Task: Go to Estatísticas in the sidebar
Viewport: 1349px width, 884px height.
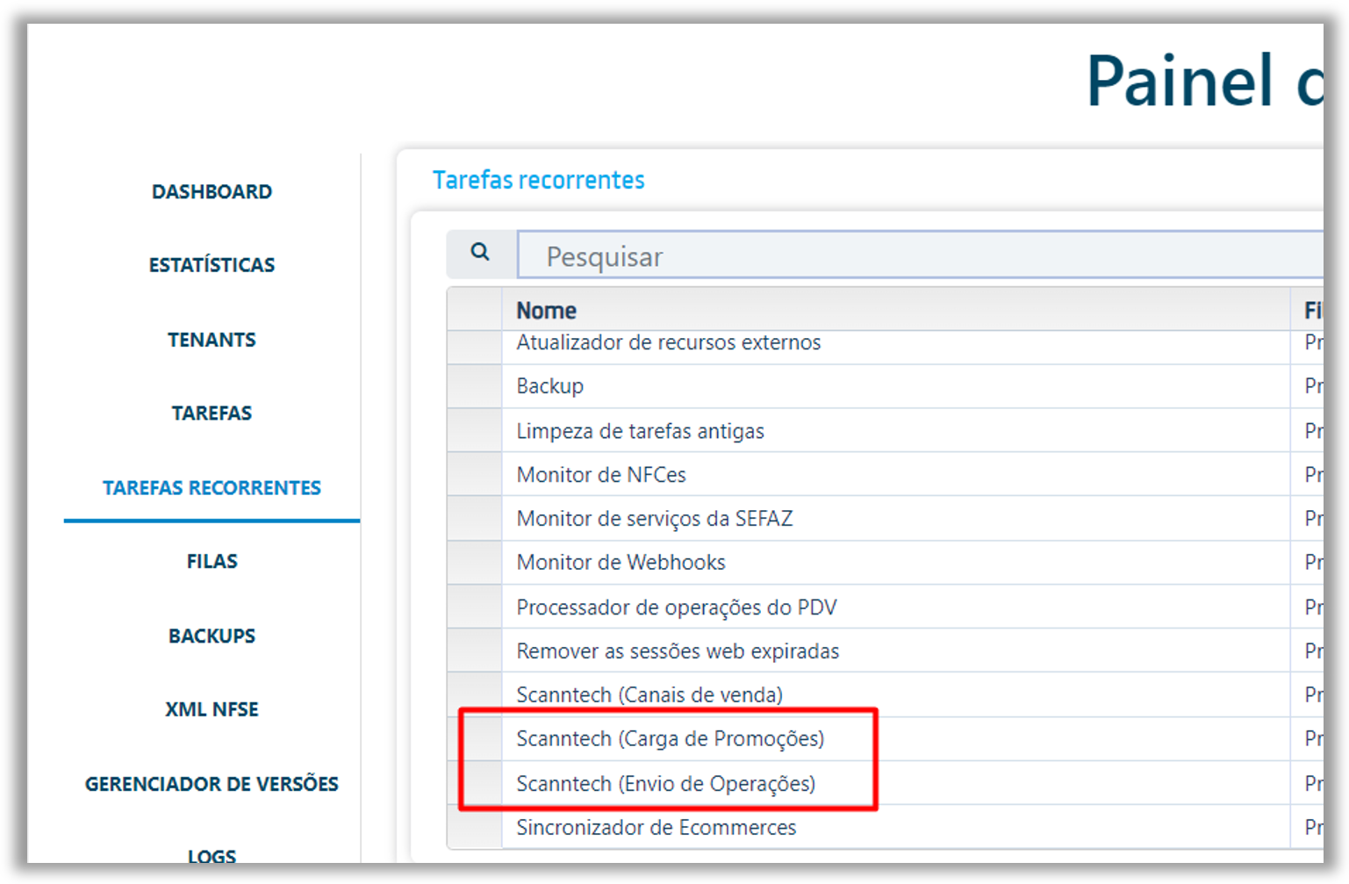Action: coord(212,265)
